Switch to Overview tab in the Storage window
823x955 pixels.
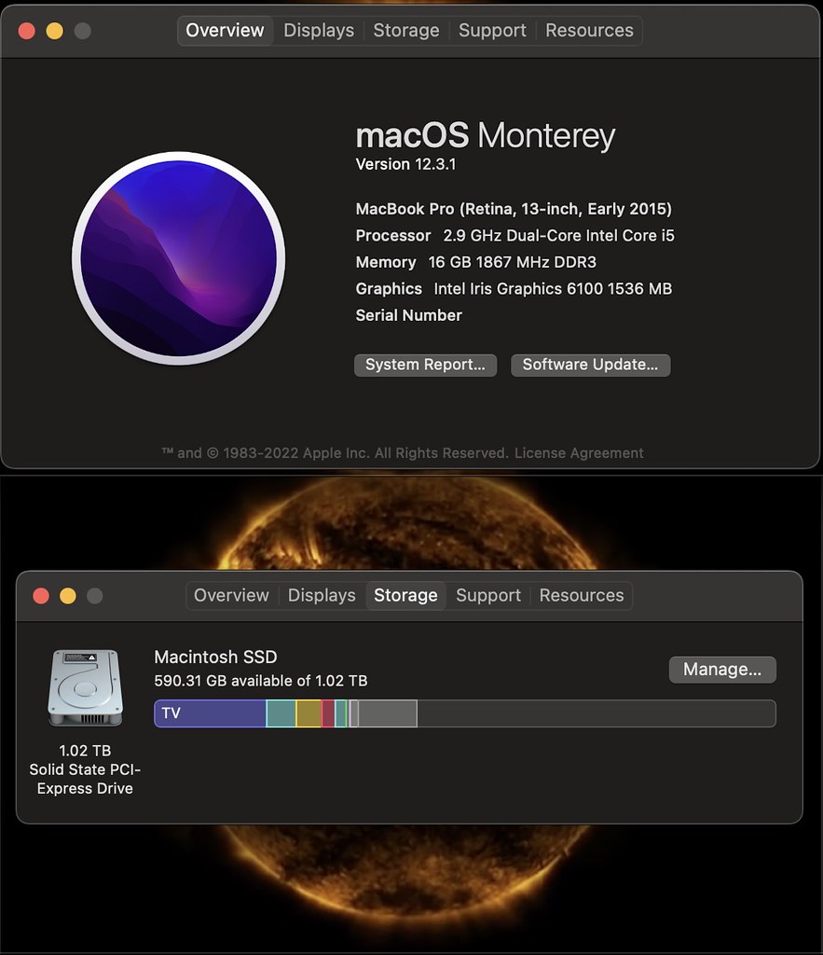tap(231, 595)
